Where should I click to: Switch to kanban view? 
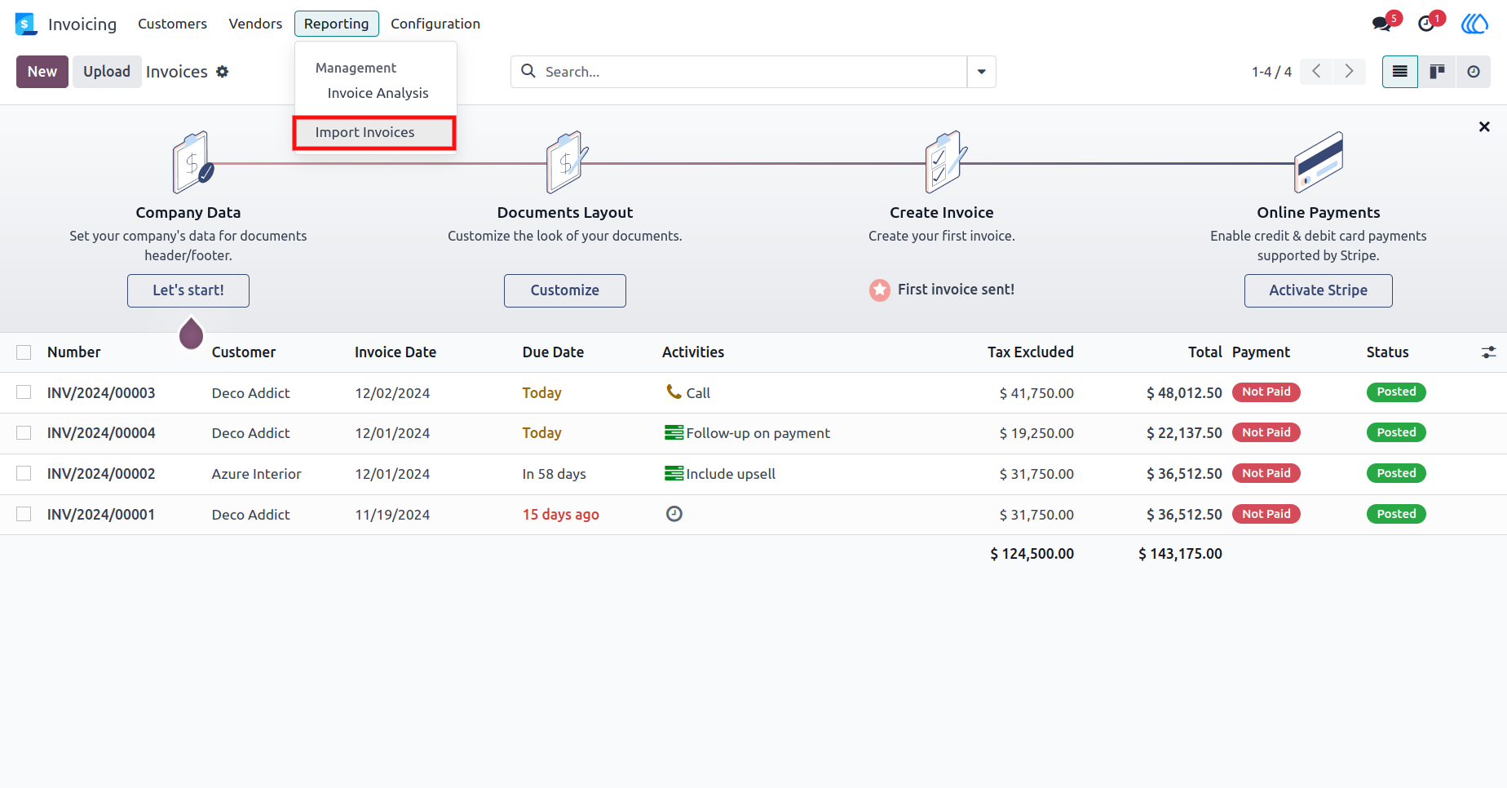[x=1437, y=72]
